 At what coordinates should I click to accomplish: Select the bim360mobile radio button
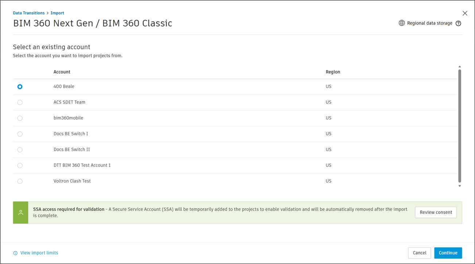(x=20, y=118)
